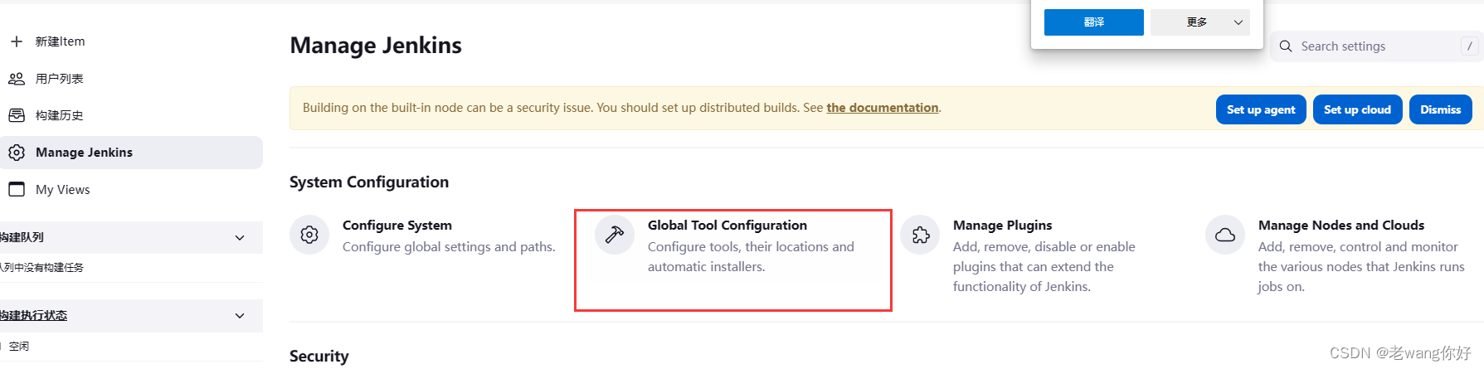1484x369 pixels.
Task: Open the documentation link in the warning
Action: [883, 108]
